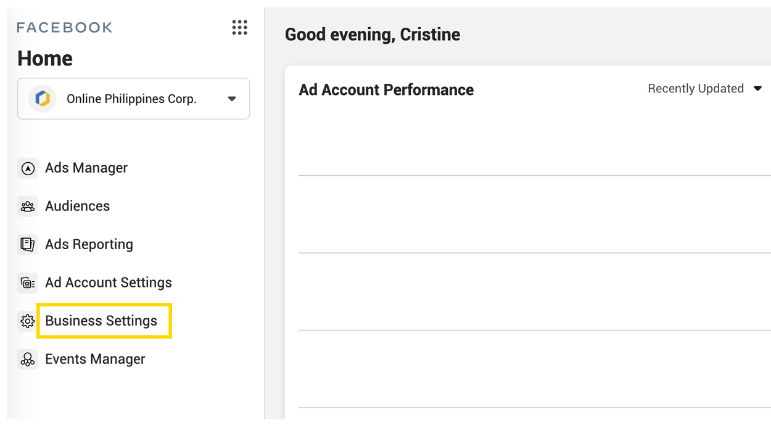Viewport: 771px width, 428px height.
Task: Click the Online Philippines Corp. logo icon
Action: [43, 99]
